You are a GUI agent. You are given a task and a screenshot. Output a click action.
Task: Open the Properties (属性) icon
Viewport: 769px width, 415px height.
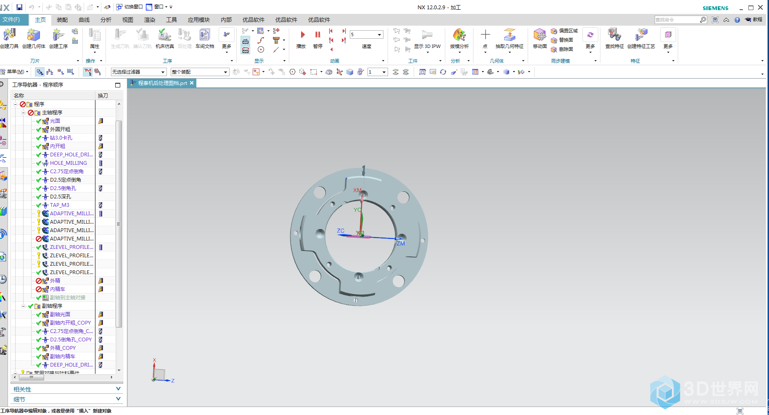click(95, 35)
